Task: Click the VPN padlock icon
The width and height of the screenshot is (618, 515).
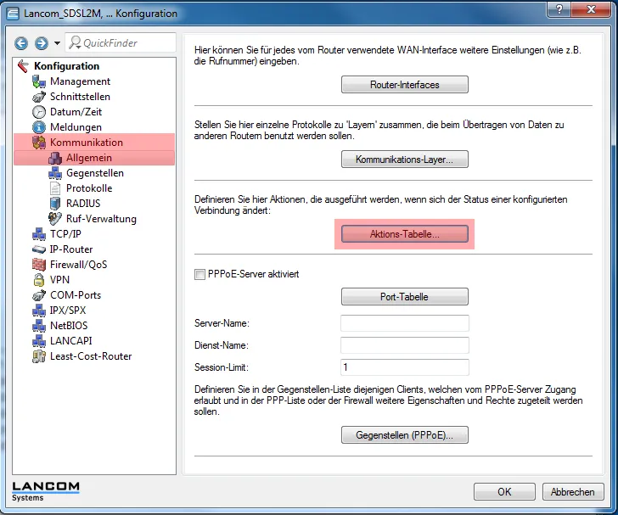Action: click(39, 280)
